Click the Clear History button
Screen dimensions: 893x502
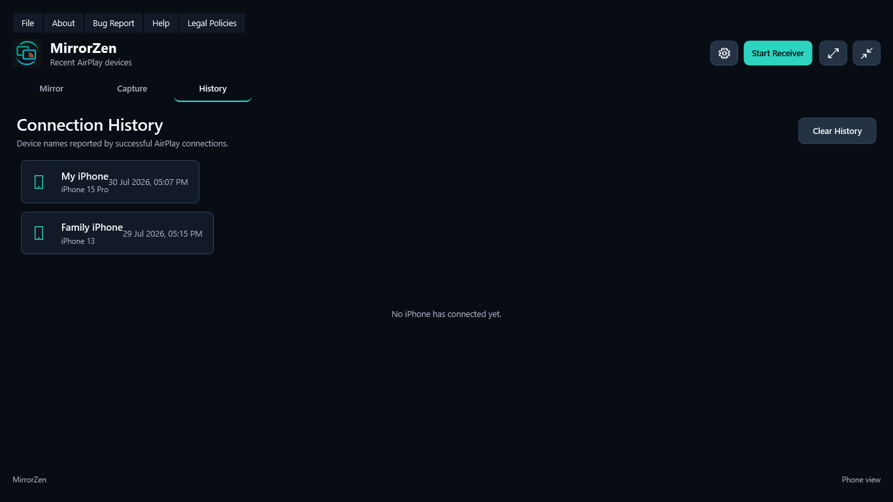(837, 131)
